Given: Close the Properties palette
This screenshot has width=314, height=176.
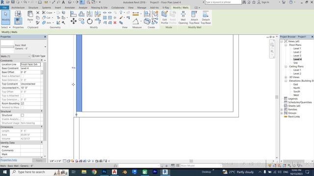Looking at the screenshot, I should (45, 37).
